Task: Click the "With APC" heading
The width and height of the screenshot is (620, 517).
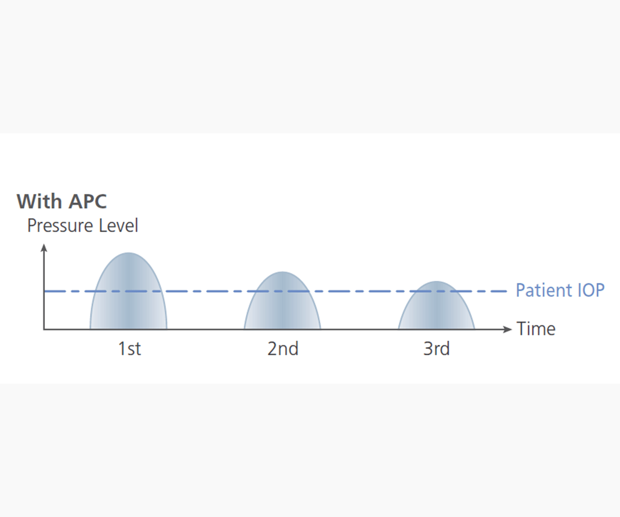Action: [x=61, y=201]
